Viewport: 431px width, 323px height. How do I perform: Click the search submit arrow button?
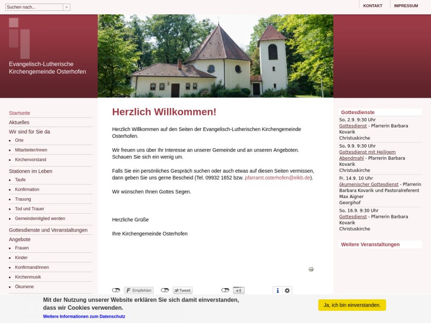click(66, 7)
